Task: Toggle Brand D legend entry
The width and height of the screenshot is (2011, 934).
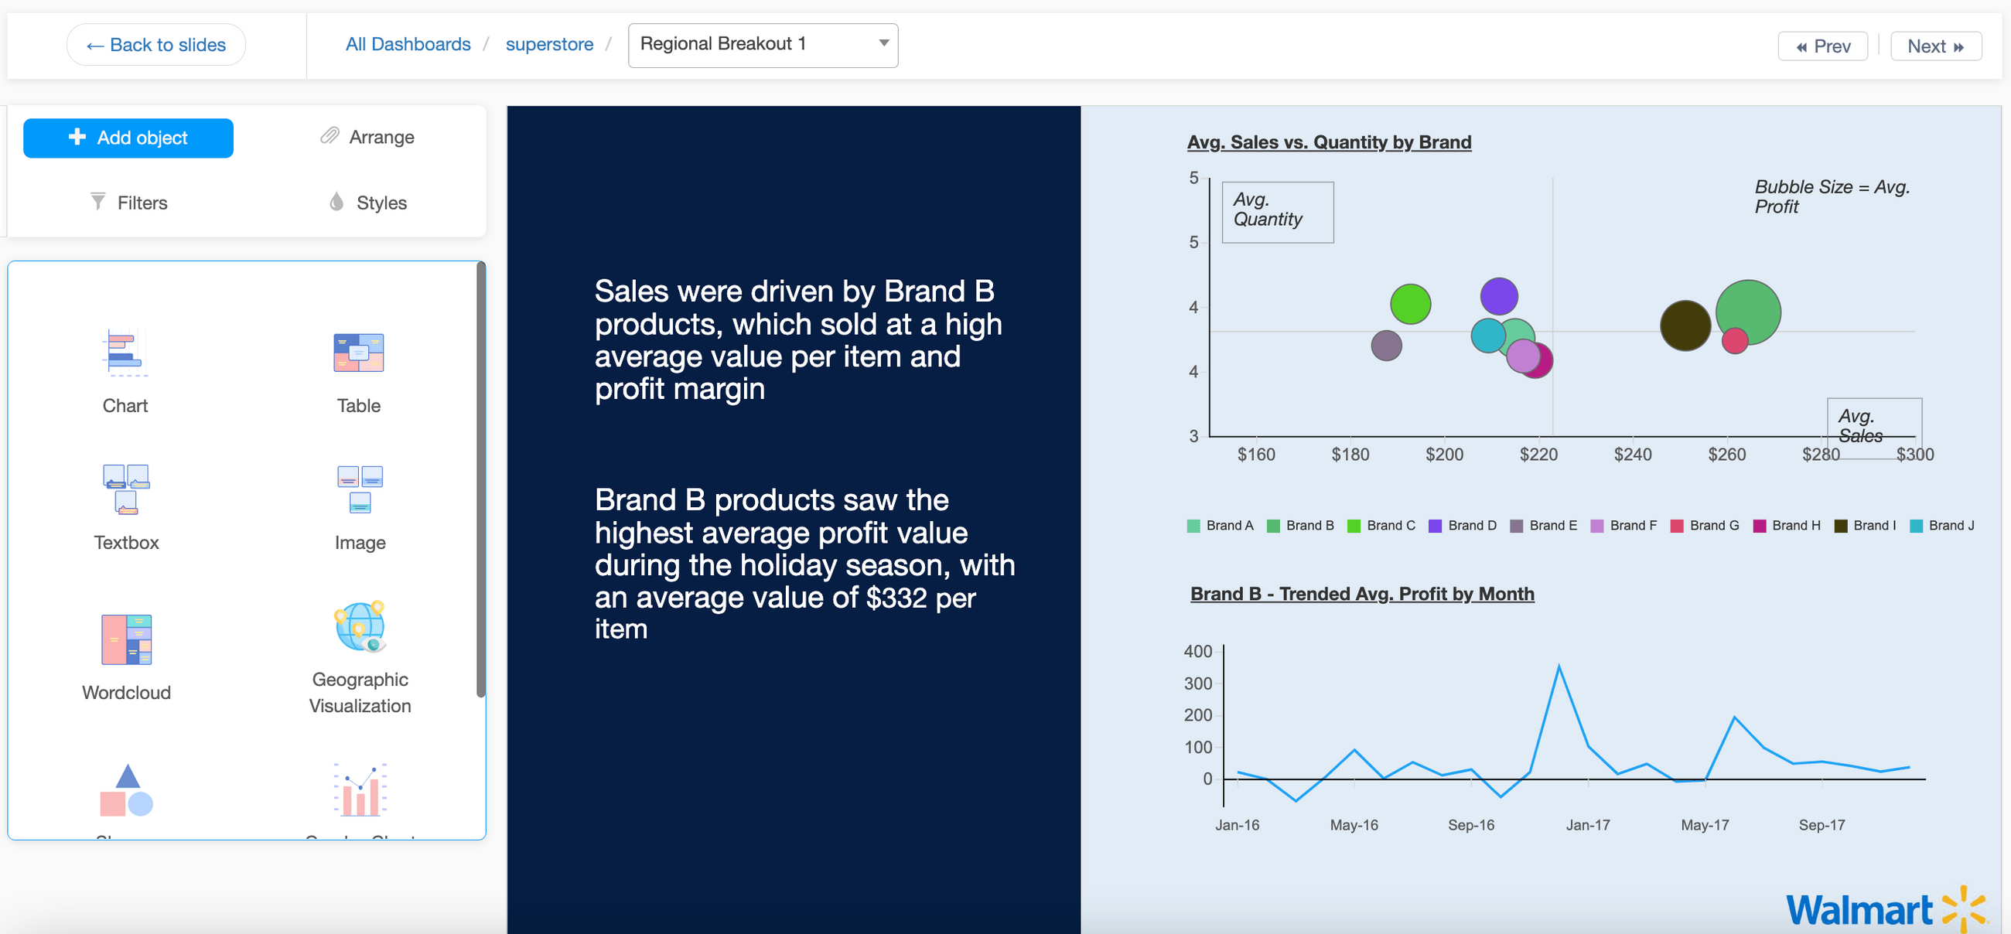Action: 1463,526
